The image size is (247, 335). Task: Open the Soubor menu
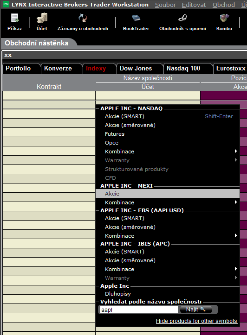pyautogui.click(x=165, y=5)
